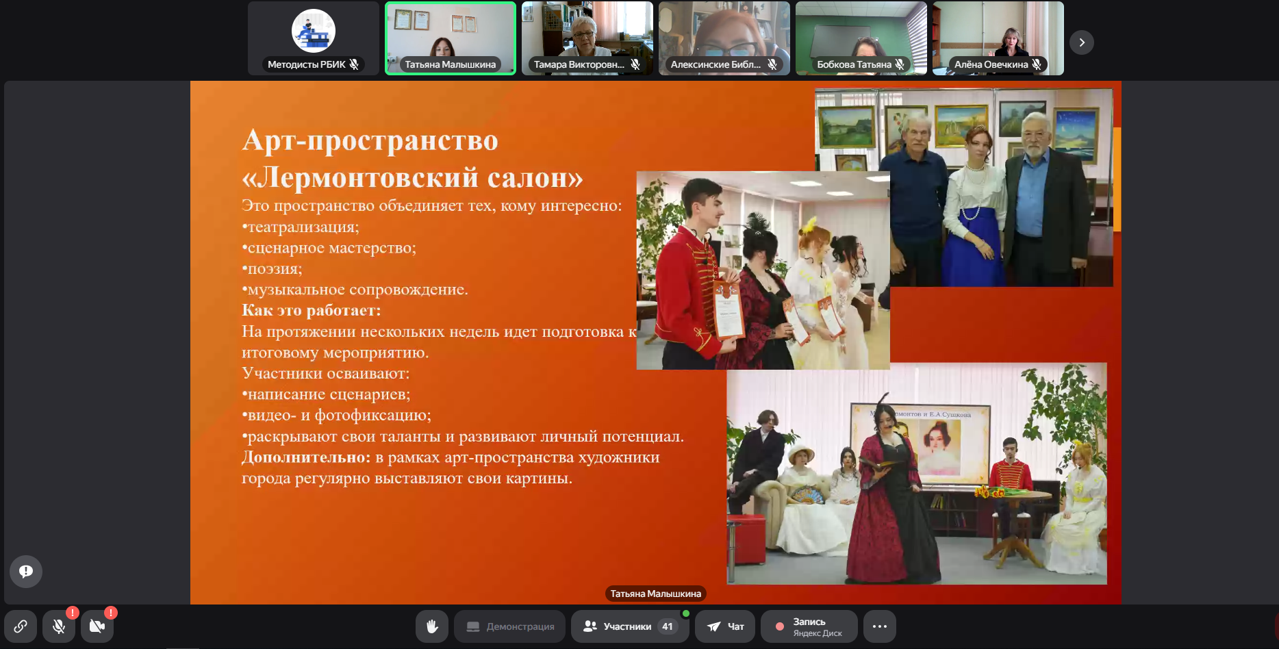This screenshot has height=649, width=1279.
Task: Open the Чат panel
Action: (x=725, y=626)
